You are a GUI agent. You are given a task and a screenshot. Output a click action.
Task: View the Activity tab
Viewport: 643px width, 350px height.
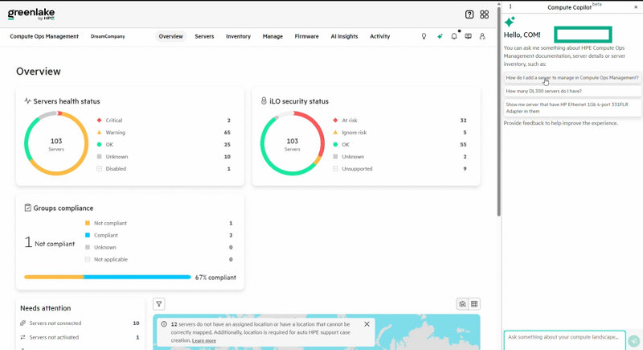(x=379, y=36)
